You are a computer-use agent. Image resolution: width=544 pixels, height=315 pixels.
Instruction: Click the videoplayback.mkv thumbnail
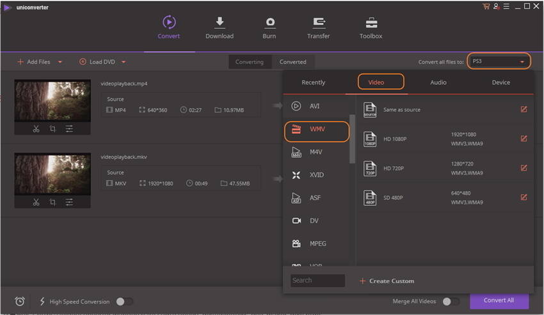pyautogui.click(x=52, y=174)
